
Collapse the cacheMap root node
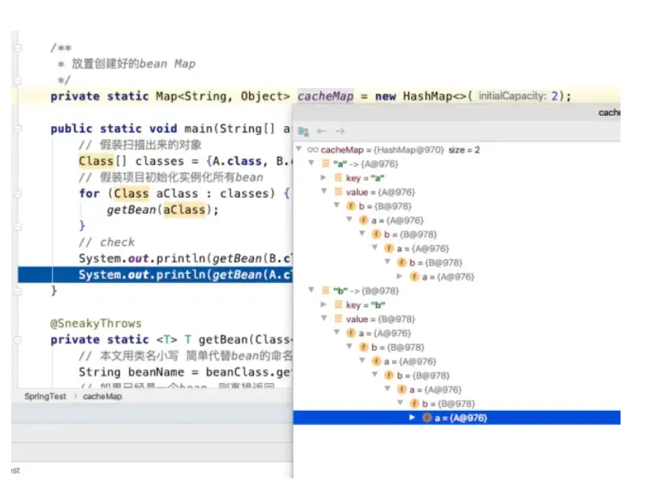[299, 149]
